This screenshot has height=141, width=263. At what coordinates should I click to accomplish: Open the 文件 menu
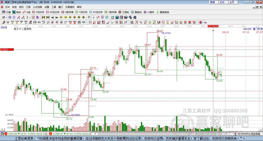coord(7,7)
